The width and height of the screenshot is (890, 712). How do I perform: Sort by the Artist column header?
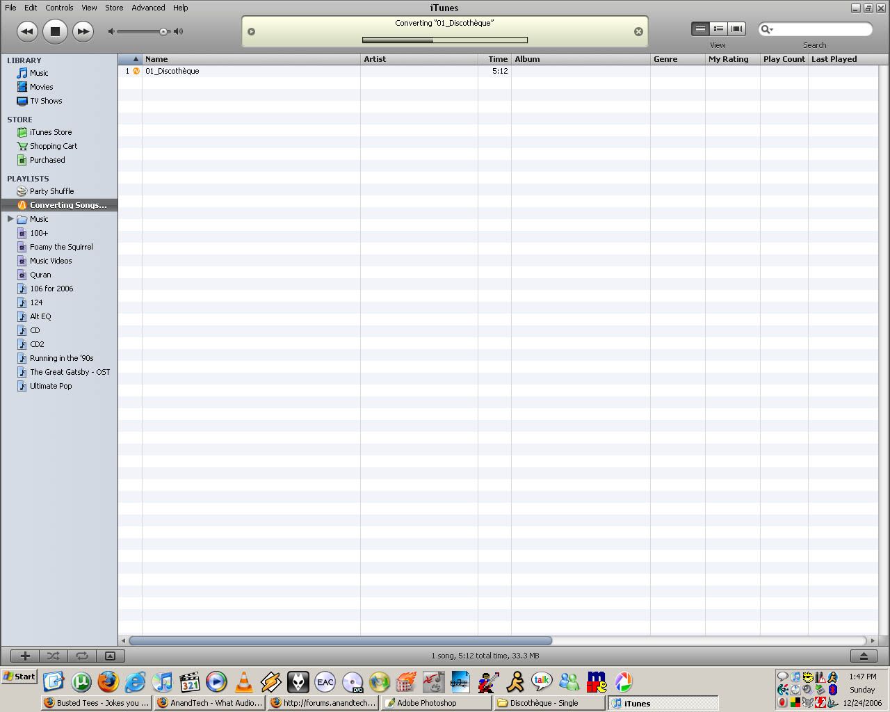coord(419,59)
